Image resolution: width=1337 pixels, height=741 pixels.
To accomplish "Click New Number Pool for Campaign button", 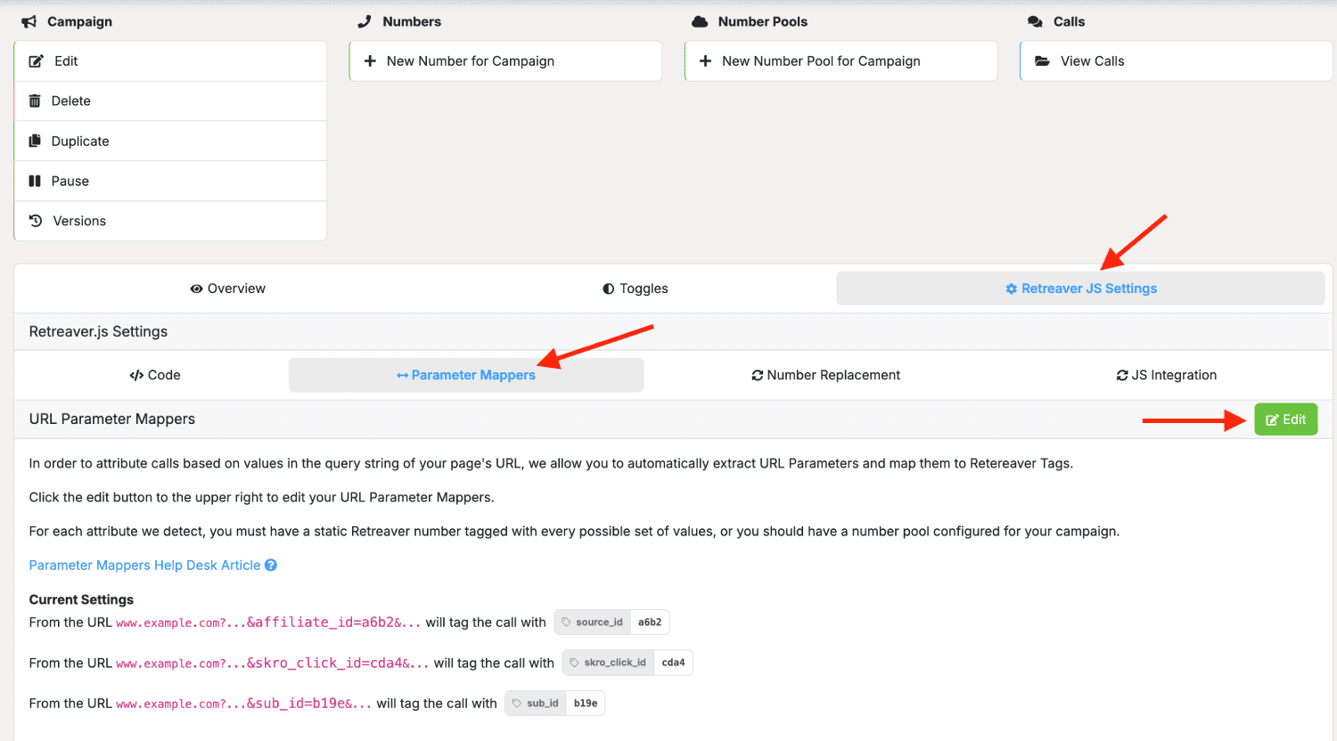I will [x=841, y=61].
